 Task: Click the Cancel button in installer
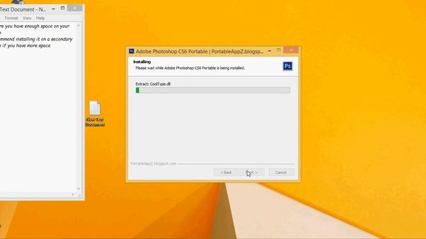point(281,173)
